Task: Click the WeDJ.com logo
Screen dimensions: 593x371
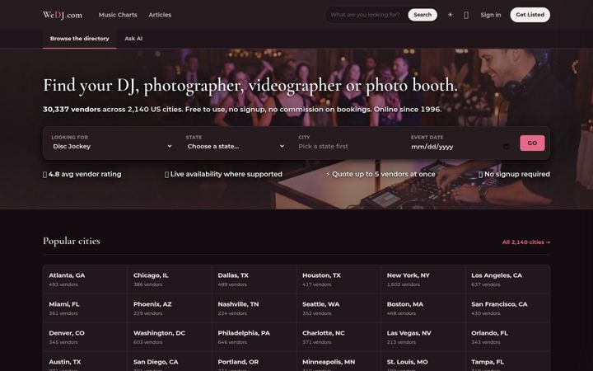Action: [x=63, y=15]
